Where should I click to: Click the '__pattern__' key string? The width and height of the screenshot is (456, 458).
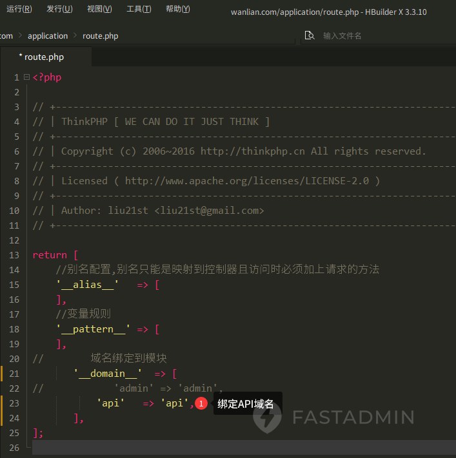[x=93, y=329]
